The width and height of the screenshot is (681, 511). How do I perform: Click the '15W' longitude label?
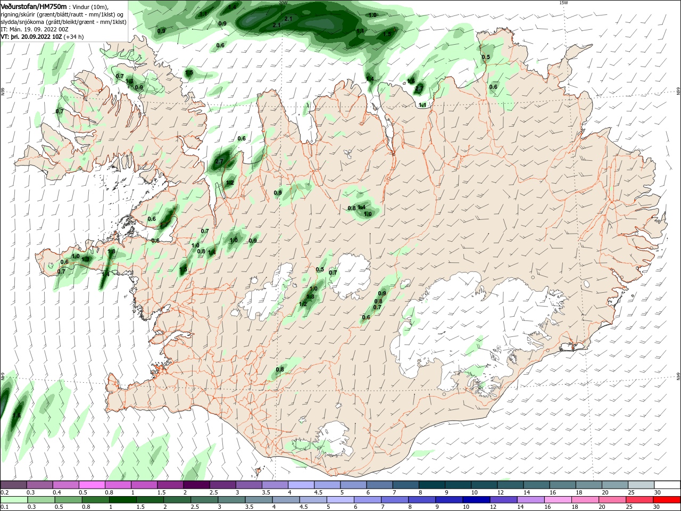click(563, 3)
